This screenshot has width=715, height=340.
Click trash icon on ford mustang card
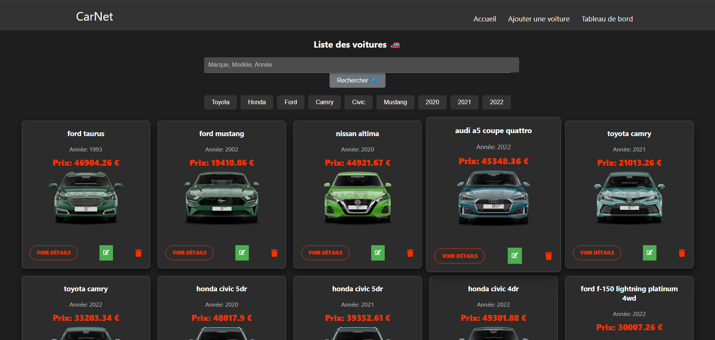tap(274, 253)
